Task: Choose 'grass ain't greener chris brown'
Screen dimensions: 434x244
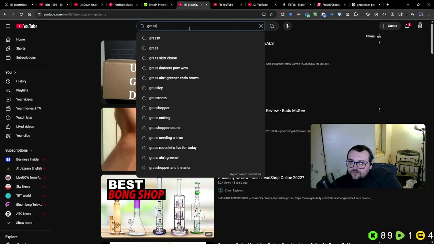Action: [x=200, y=78]
